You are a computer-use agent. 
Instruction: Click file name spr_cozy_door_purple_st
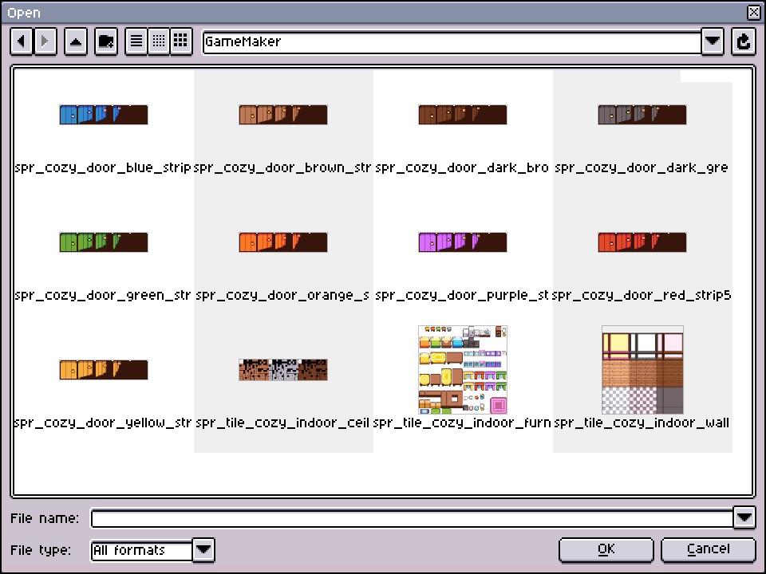(462, 295)
